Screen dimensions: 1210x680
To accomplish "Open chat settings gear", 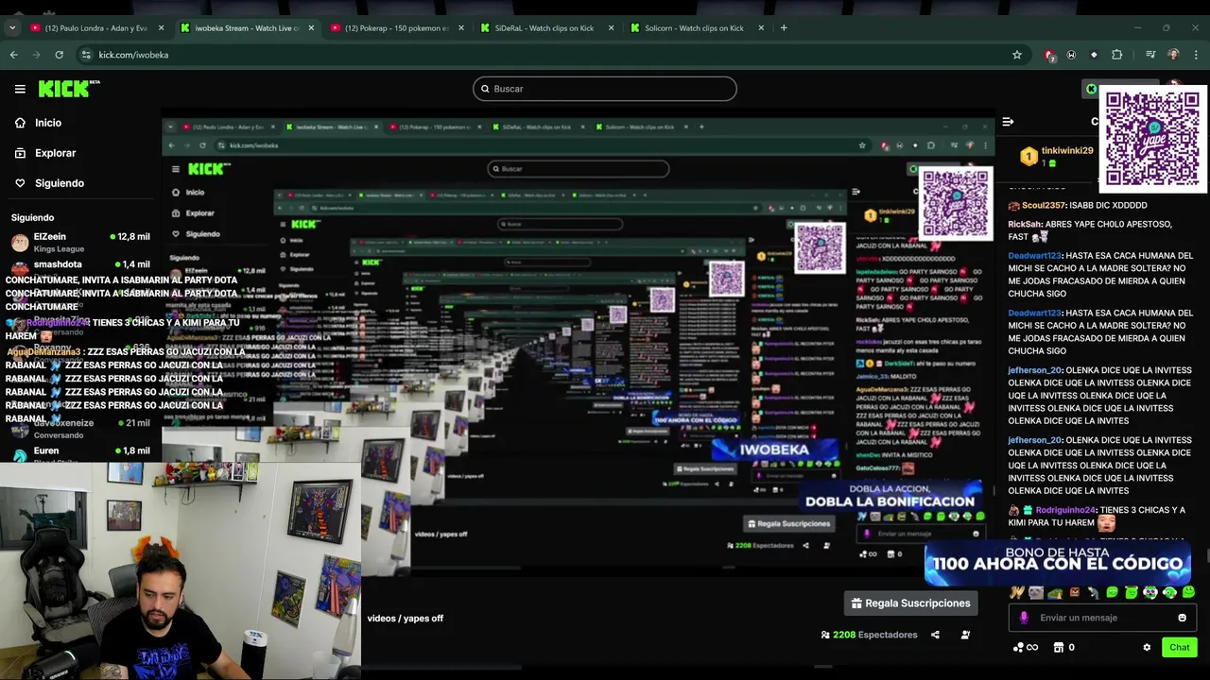I will point(1147,648).
